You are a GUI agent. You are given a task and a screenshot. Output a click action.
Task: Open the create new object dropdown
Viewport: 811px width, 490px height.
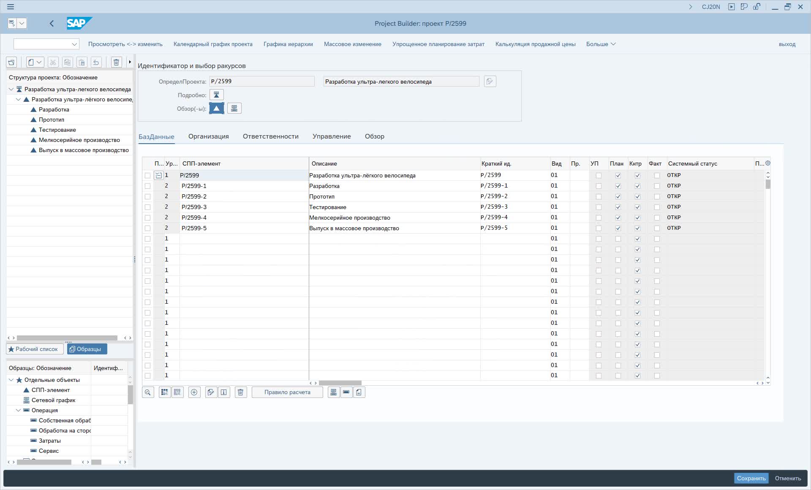35,63
